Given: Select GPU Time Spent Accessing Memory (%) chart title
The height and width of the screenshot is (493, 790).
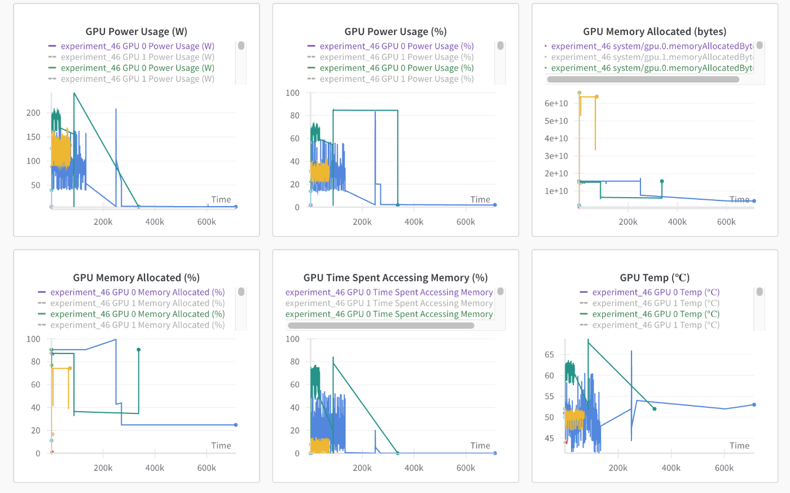Looking at the screenshot, I should tap(396, 278).
